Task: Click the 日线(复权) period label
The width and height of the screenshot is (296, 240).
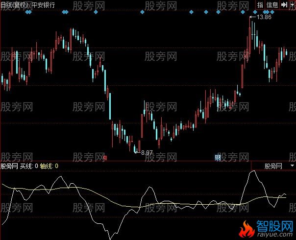Action: (x=16, y=5)
